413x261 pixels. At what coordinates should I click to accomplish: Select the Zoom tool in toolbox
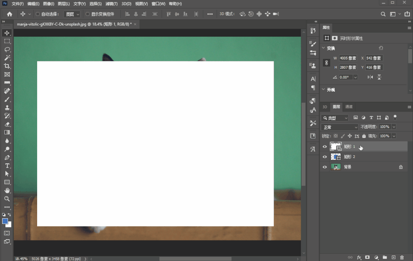click(7, 199)
